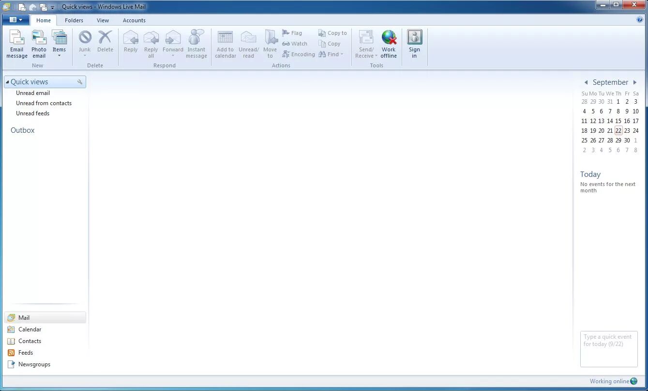
Task: Collapse the Quick views section
Action: [7, 82]
